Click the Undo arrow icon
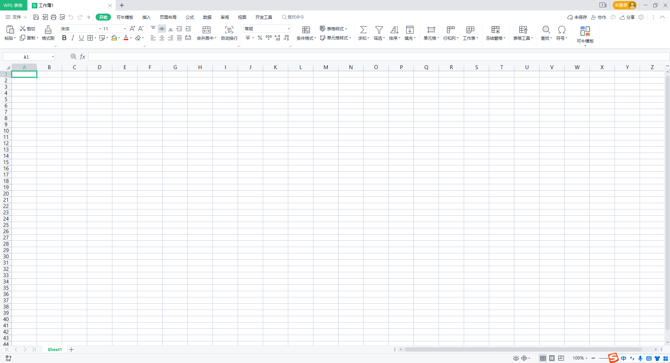This screenshot has height=363, width=670. click(71, 17)
